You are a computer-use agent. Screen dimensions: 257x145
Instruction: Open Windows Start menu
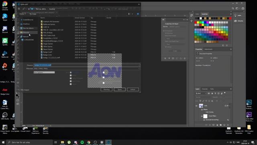coord(3,142)
